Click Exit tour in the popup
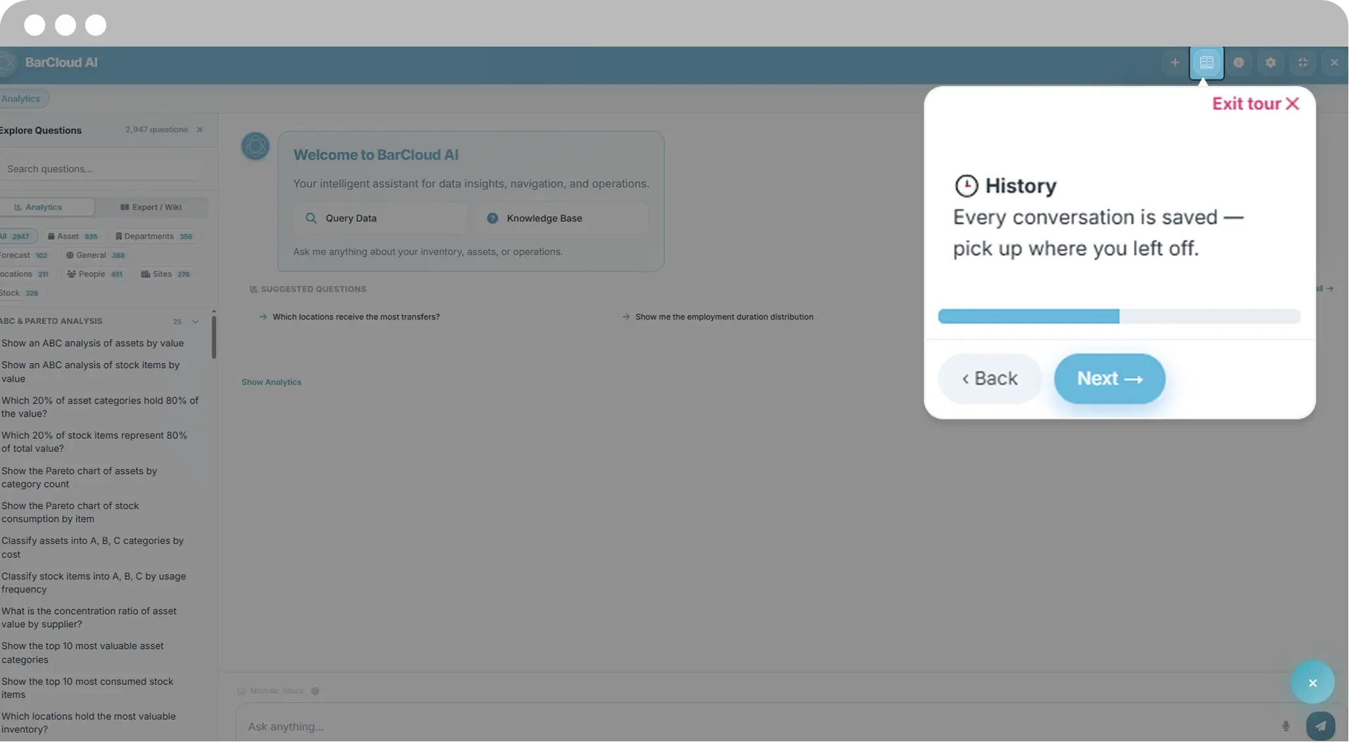Viewport: 1349px width, 742px height. tap(1255, 104)
